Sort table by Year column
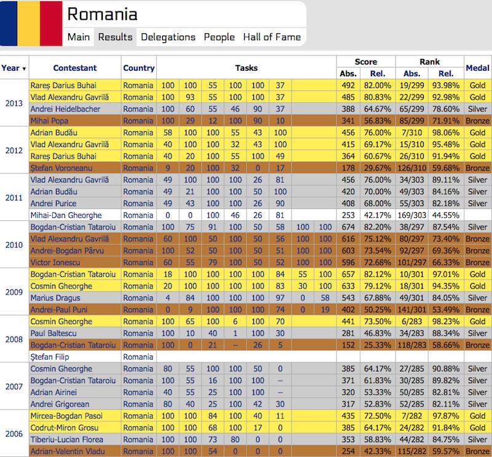Screen dimensions: 492x457 pos(14,68)
